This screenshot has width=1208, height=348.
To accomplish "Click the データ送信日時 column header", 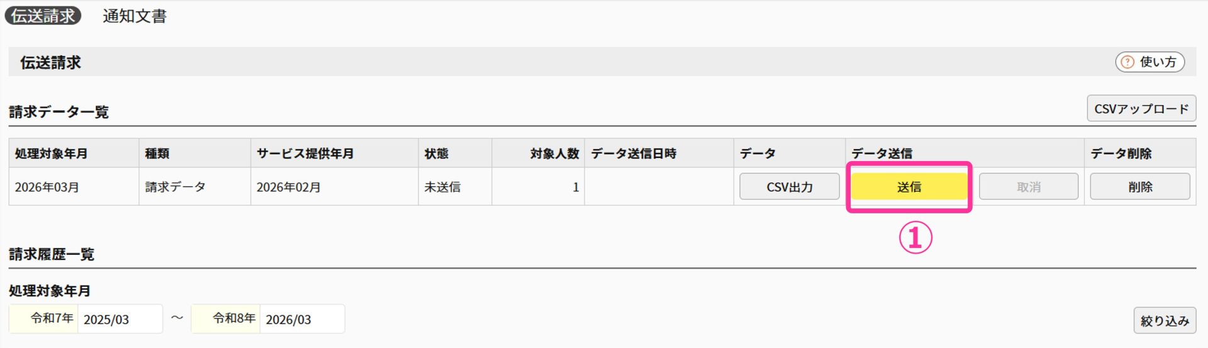I will [634, 154].
